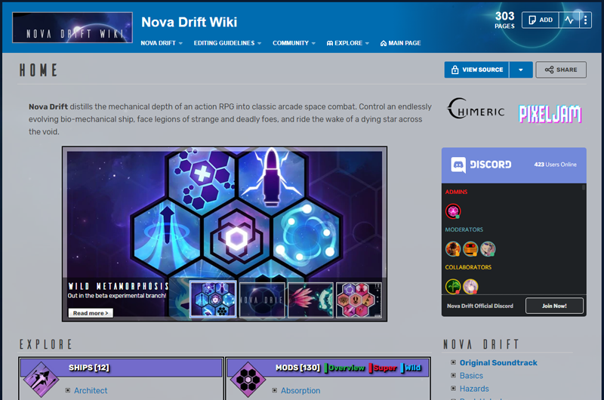Viewport: 604px width, 400px height.
Task: Expand the EDITING GUIDELINES menu
Action: pyautogui.click(x=227, y=43)
